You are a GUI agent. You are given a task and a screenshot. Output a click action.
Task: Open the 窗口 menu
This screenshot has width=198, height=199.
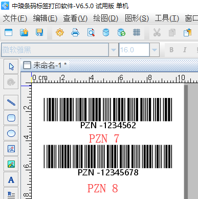click(x=191, y=18)
